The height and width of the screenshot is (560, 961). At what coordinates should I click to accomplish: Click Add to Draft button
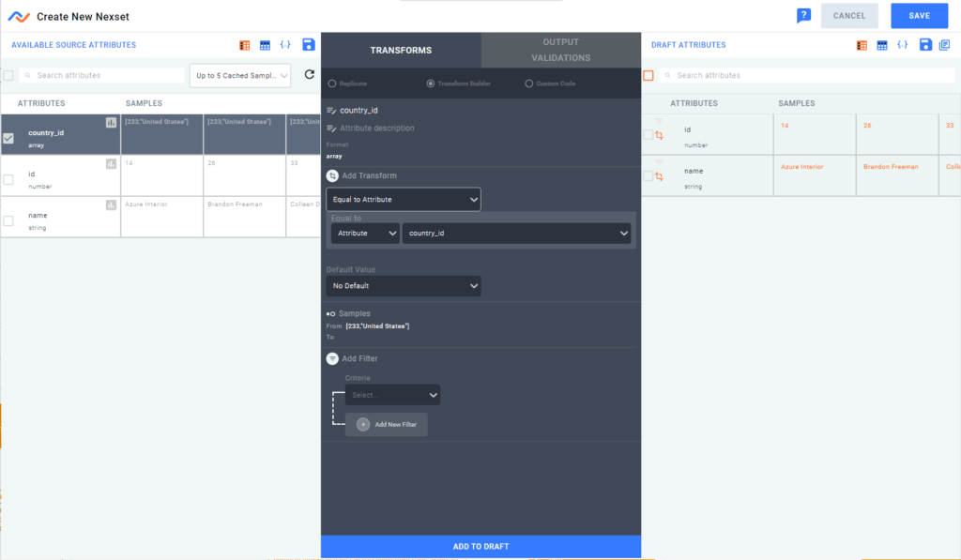point(481,547)
